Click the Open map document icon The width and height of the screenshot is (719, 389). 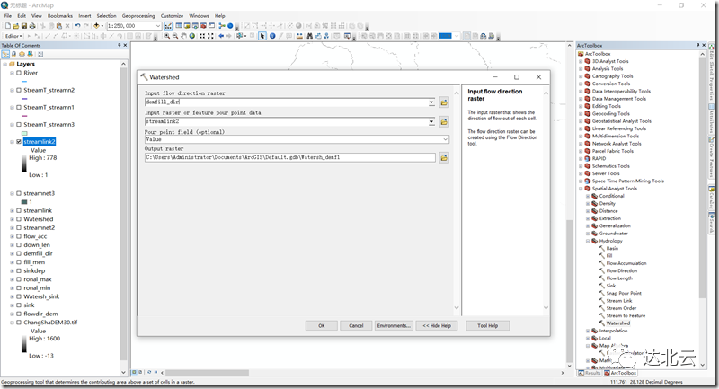click(16, 26)
